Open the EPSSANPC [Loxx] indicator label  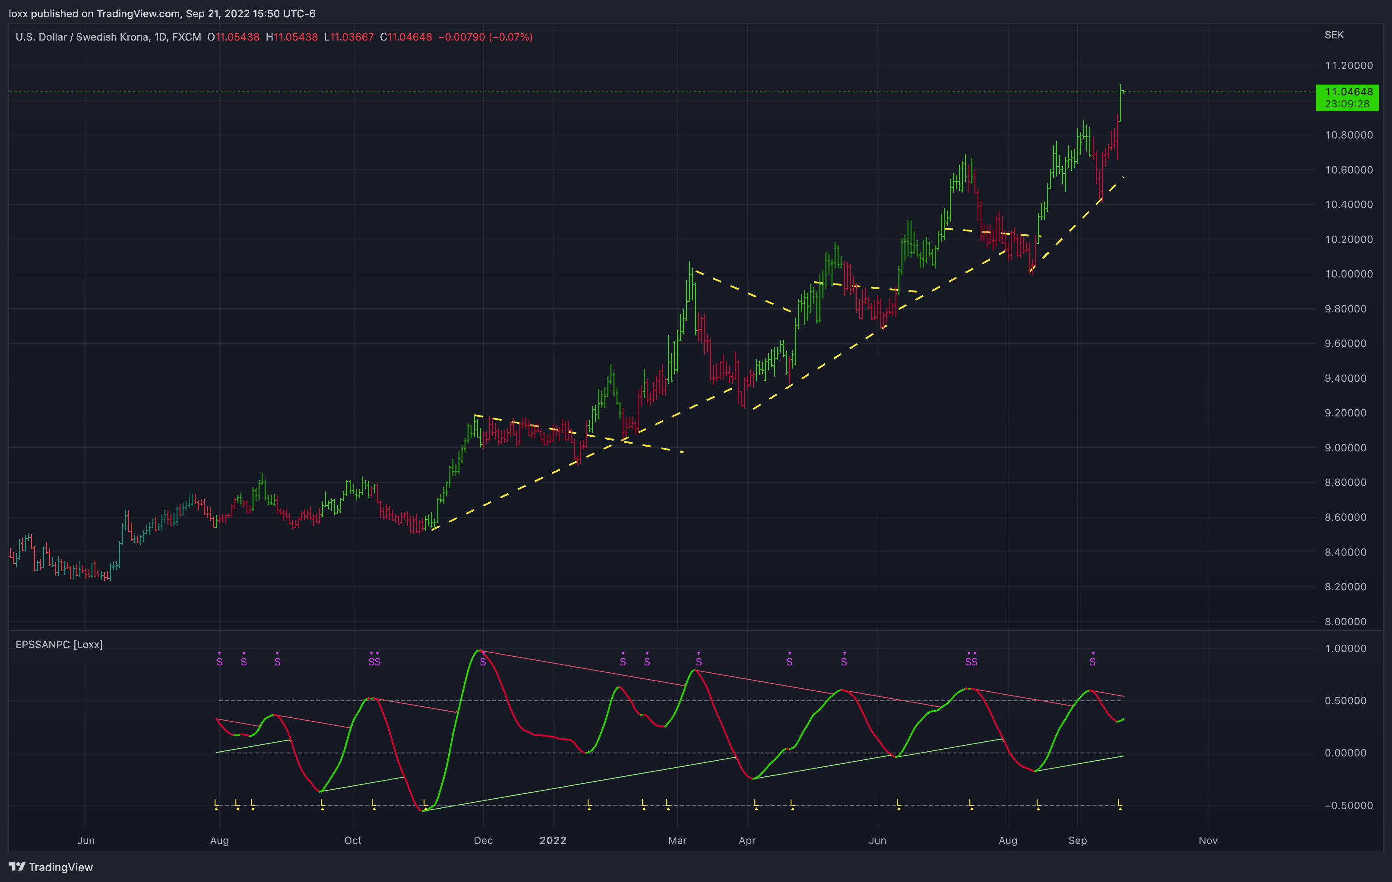[x=59, y=645]
